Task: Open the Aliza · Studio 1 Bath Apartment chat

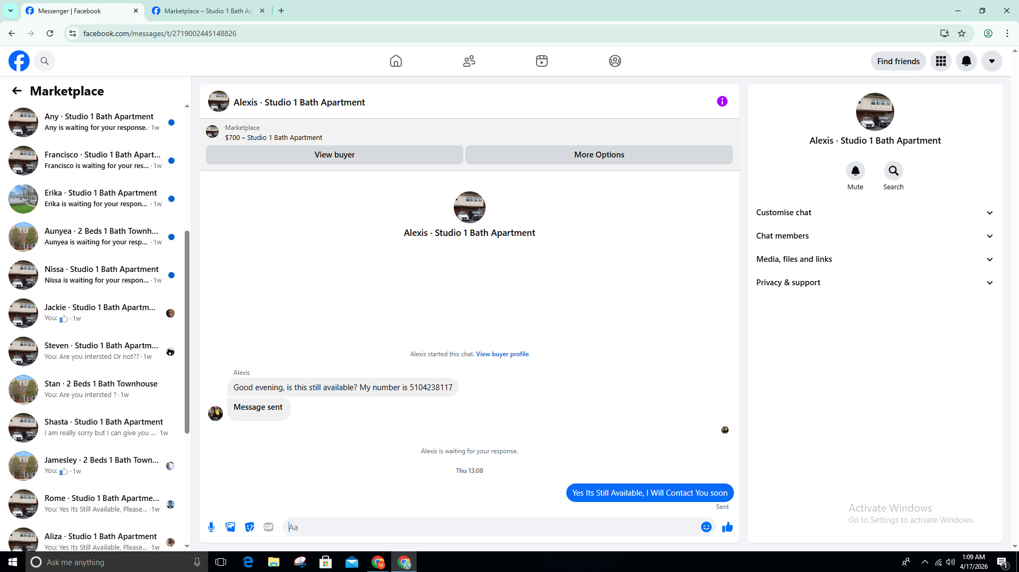Action: pos(93,538)
